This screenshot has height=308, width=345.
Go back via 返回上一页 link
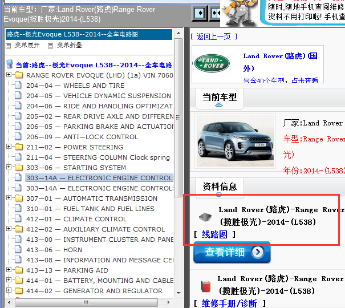(x=214, y=37)
